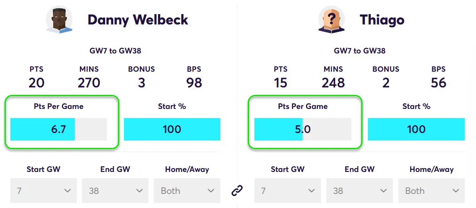
Task: Select the Danny Welbeck name heading
Action: pos(138,19)
